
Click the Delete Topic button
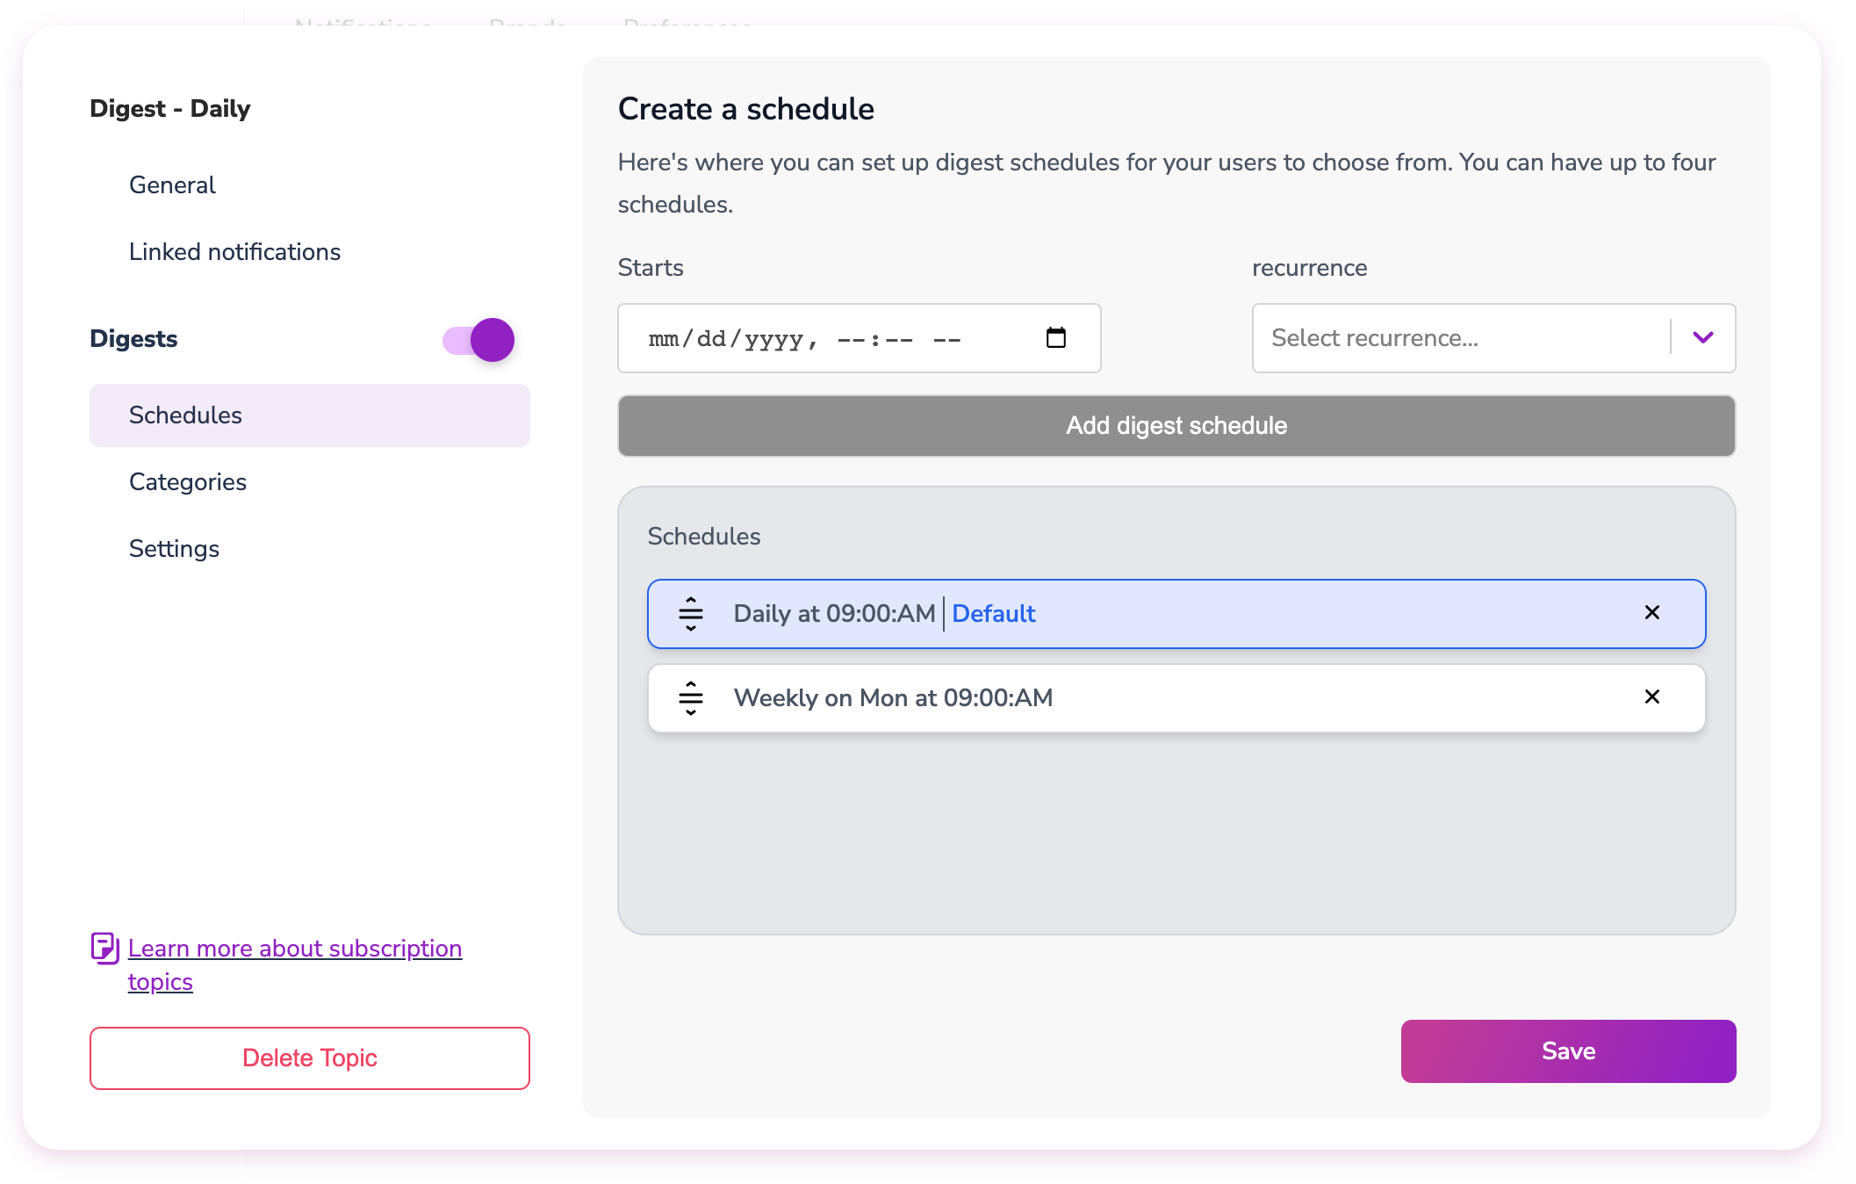[x=309, y=1058]
